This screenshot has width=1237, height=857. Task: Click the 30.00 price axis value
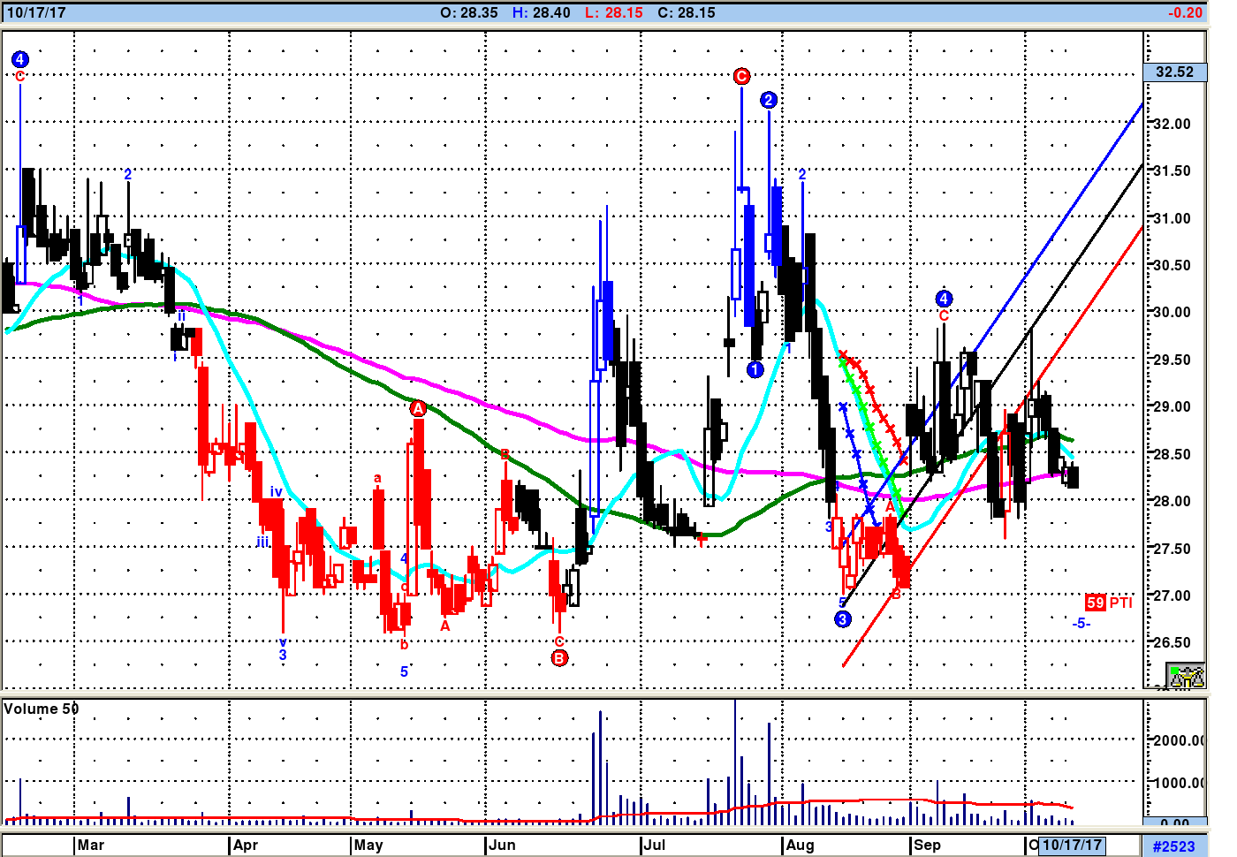point(1172,312)
